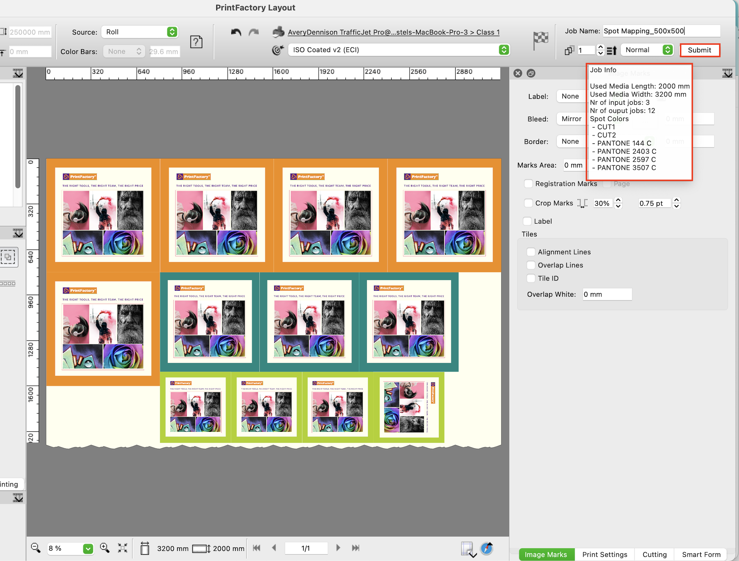This screenshot has width=739, height=561.
Task: Open the ISO Coated v2 profile dropdown
Action: [399, 50]
